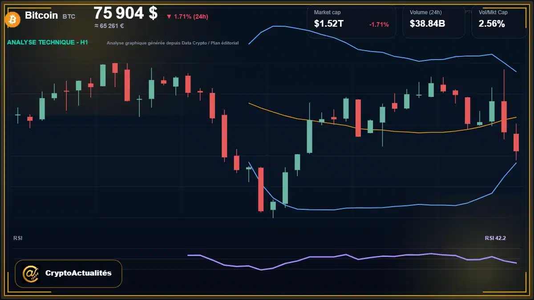The height and width of the screenshot is (300, 534).
Task: Click the red down-triangle change indicator
Action: click(169, 17)
